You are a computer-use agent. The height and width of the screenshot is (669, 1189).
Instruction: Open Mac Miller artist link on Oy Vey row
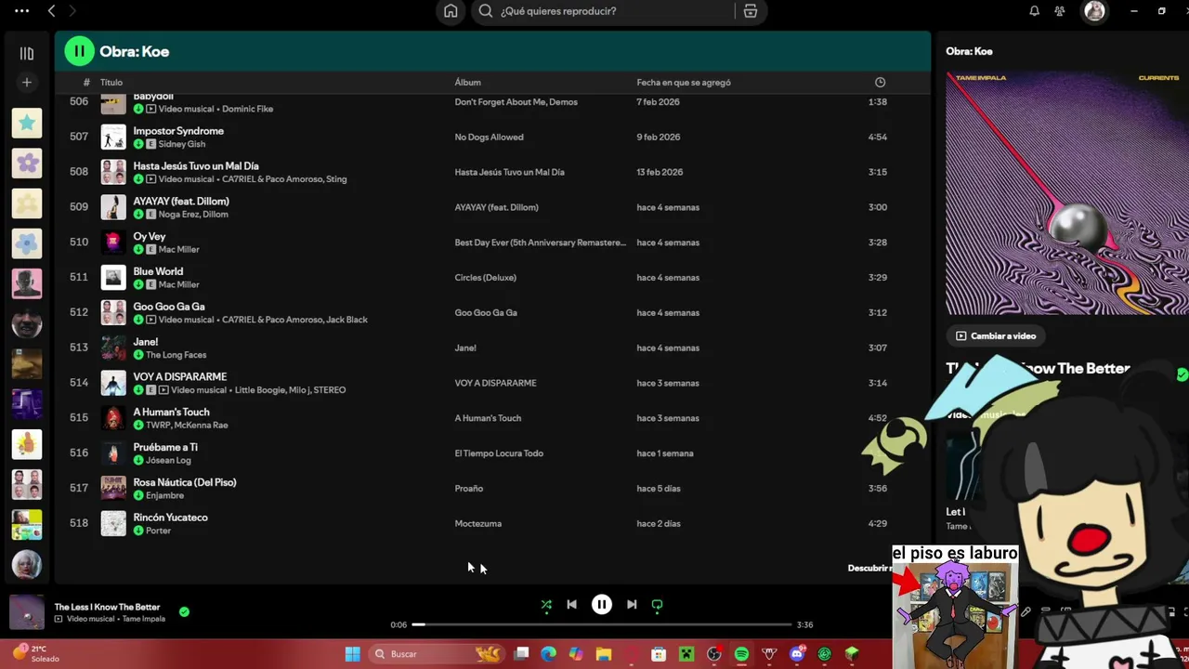pos(178,249)
